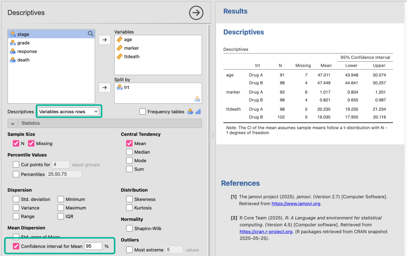Select stage in the variable list
This screenshot has width=407, height=256.
coord(51,34)
